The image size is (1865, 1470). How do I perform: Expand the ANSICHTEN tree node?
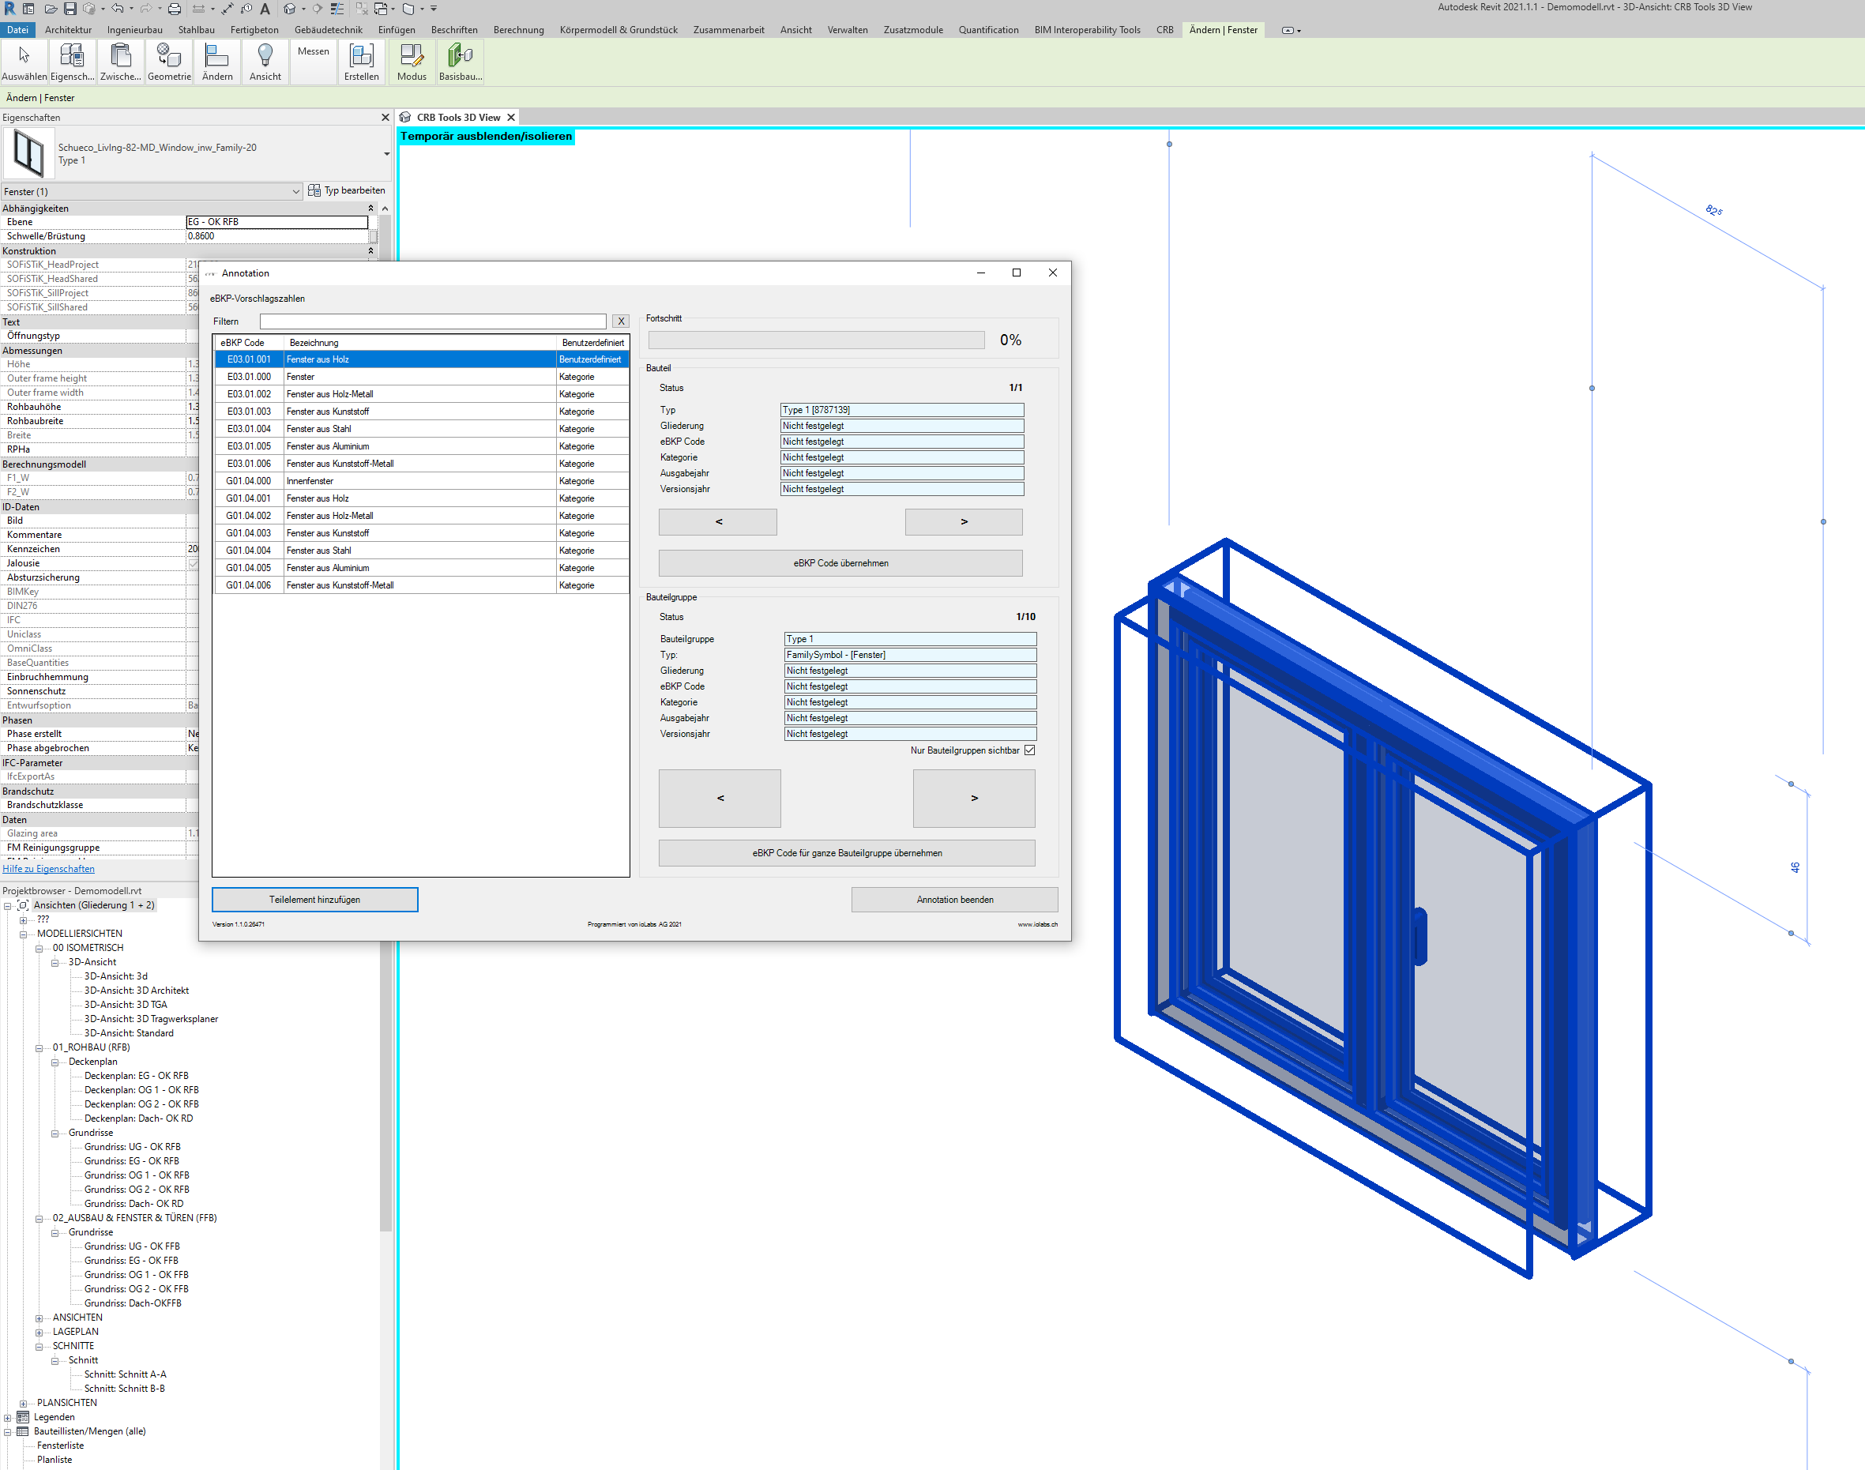[x=39, y=1318]
